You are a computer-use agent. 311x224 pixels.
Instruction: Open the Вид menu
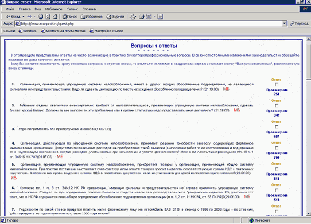(x=38, y=9)
